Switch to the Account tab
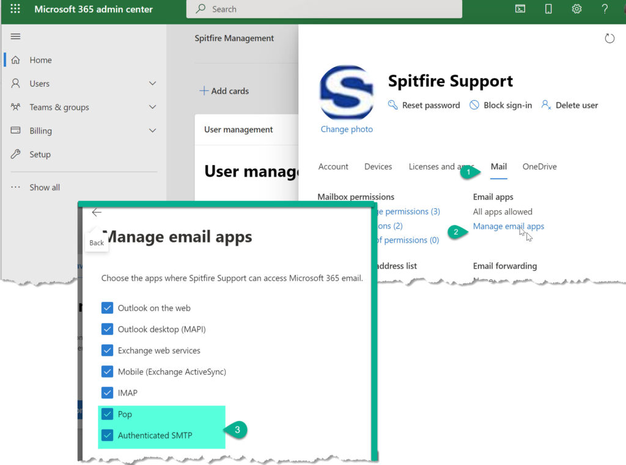The height and width of the screenshot is (465, 626). [333, 166]
